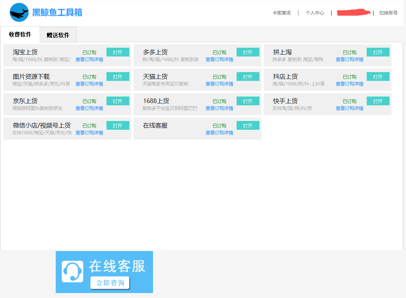Screen dimensions: 406x298
Task: Click the 拼上淘 title text
Action: 282,52
